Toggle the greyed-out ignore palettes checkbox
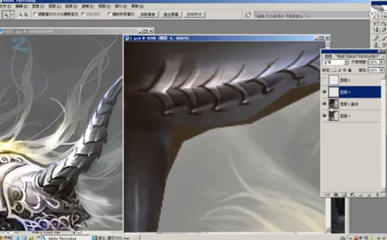 (x=83, y=14)
